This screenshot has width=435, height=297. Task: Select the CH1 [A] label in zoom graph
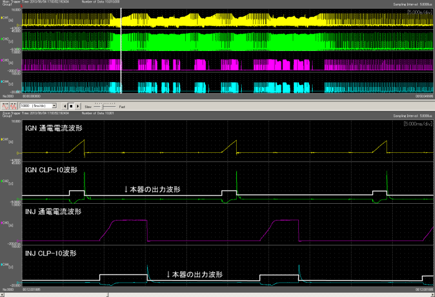tap(7, 140)
